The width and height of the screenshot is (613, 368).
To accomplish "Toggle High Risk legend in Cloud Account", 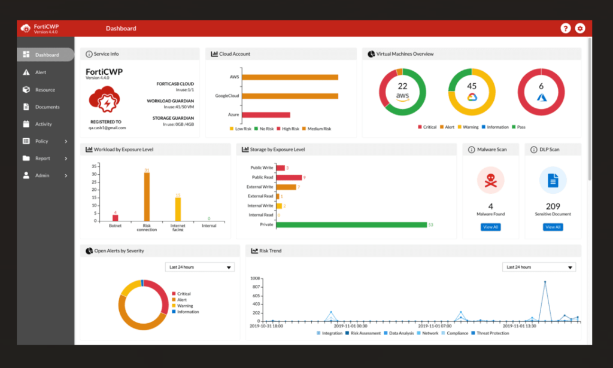I will click(288, 129).
